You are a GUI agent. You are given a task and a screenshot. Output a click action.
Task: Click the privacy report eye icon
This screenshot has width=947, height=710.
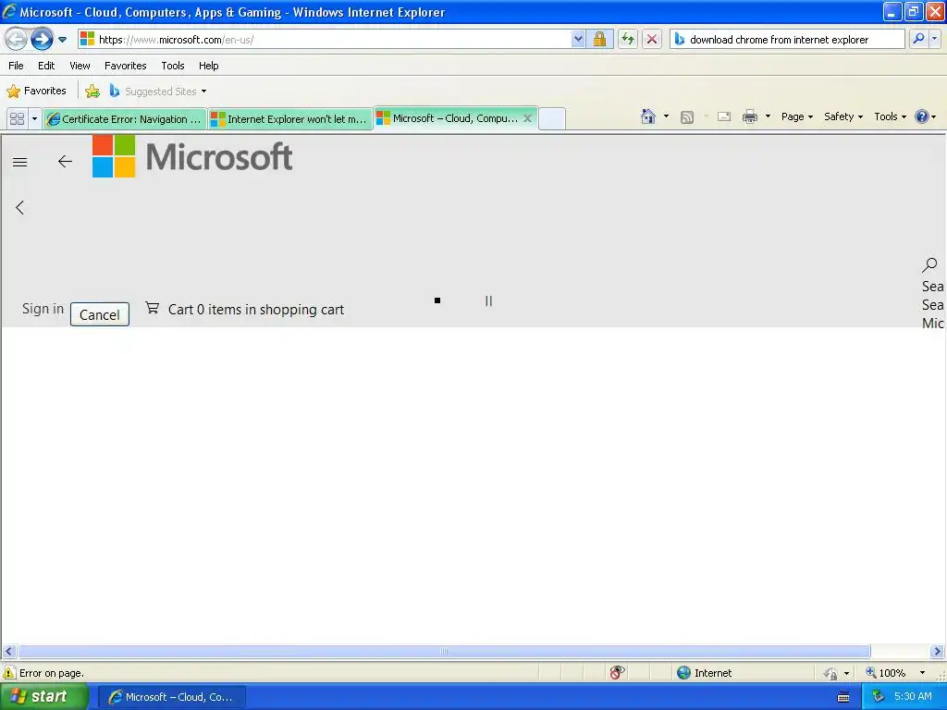point(617,673)
